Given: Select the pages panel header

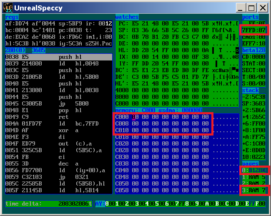Looking at the screenshot, I should pyautogui.click(x=251, y=163).
